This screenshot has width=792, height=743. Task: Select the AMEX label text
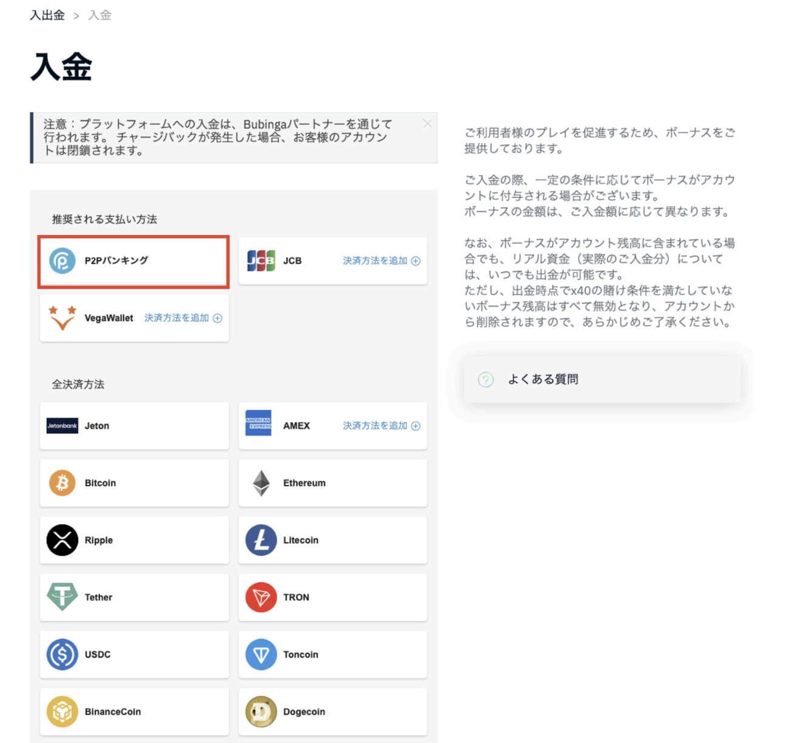[297, 425]
